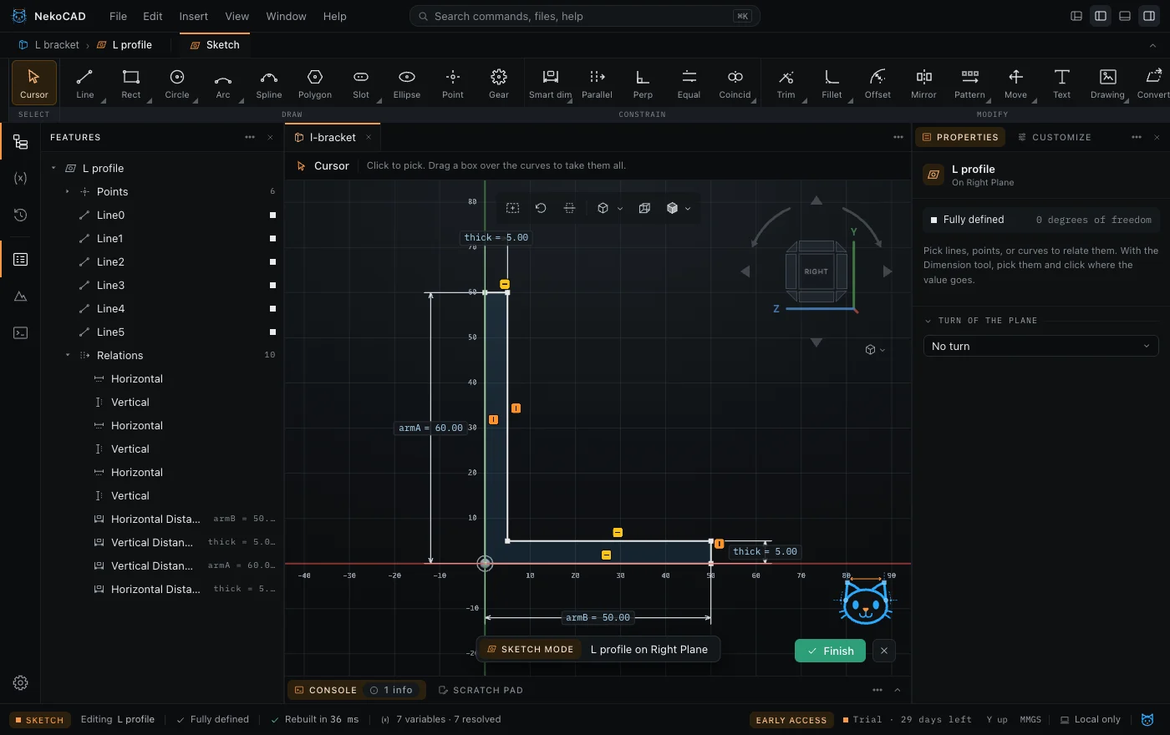1170x735 pixels.
Task: Click the Cursor select tool button
Action: (34, 84)
